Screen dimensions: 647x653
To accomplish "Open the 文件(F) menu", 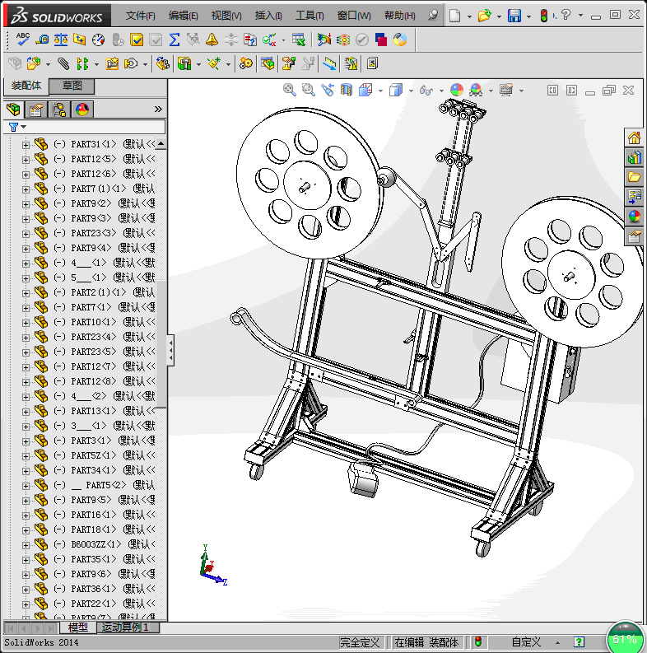I will (x=140, y=16).
